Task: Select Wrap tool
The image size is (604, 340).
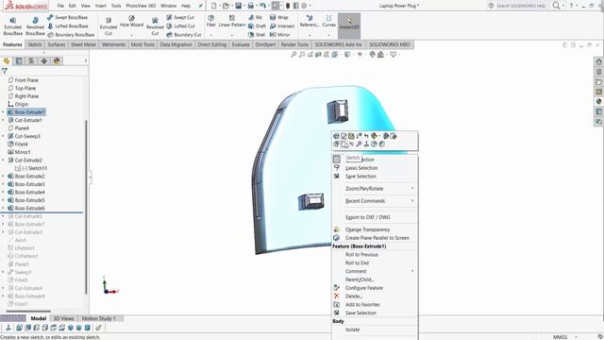Action: click(279, 17)
